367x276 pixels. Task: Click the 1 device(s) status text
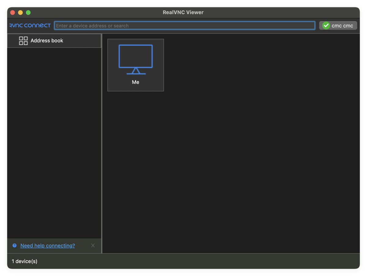pyautogui.click(x=24, y=261)
